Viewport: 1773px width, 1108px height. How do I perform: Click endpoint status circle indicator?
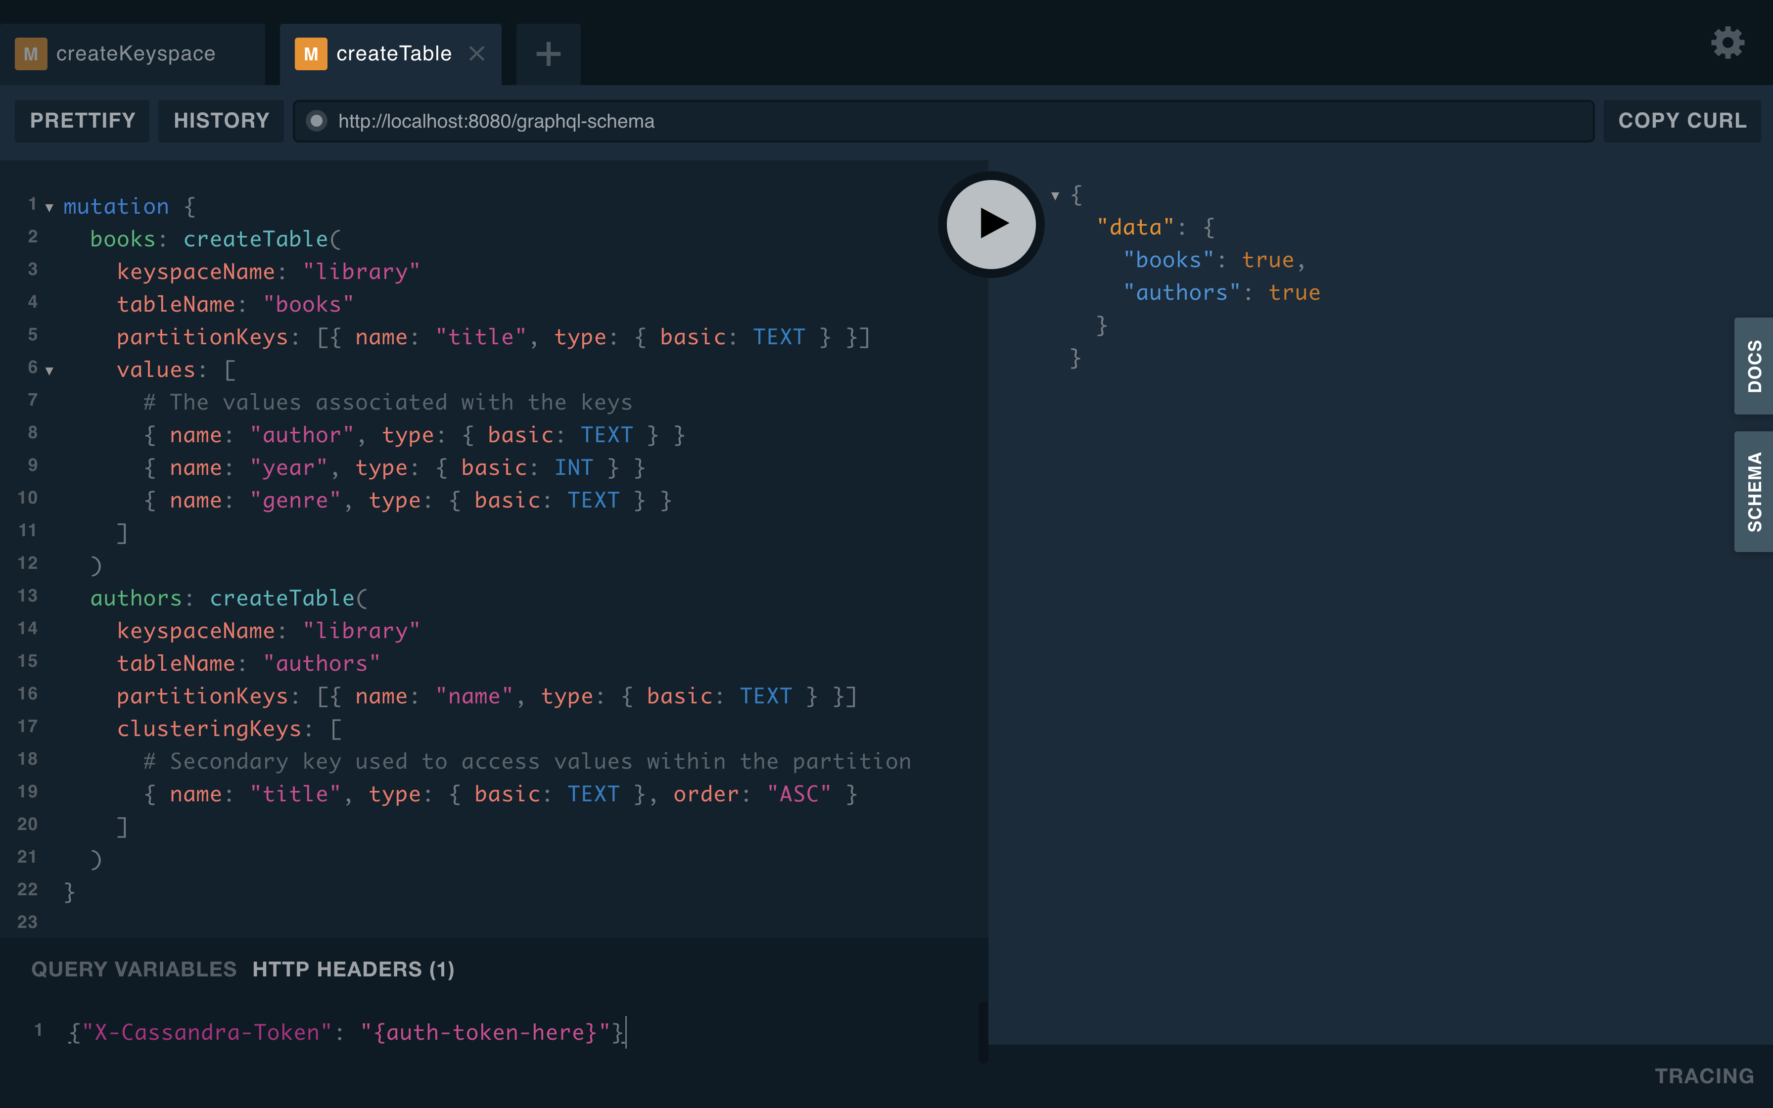click(x=317, y=121)
